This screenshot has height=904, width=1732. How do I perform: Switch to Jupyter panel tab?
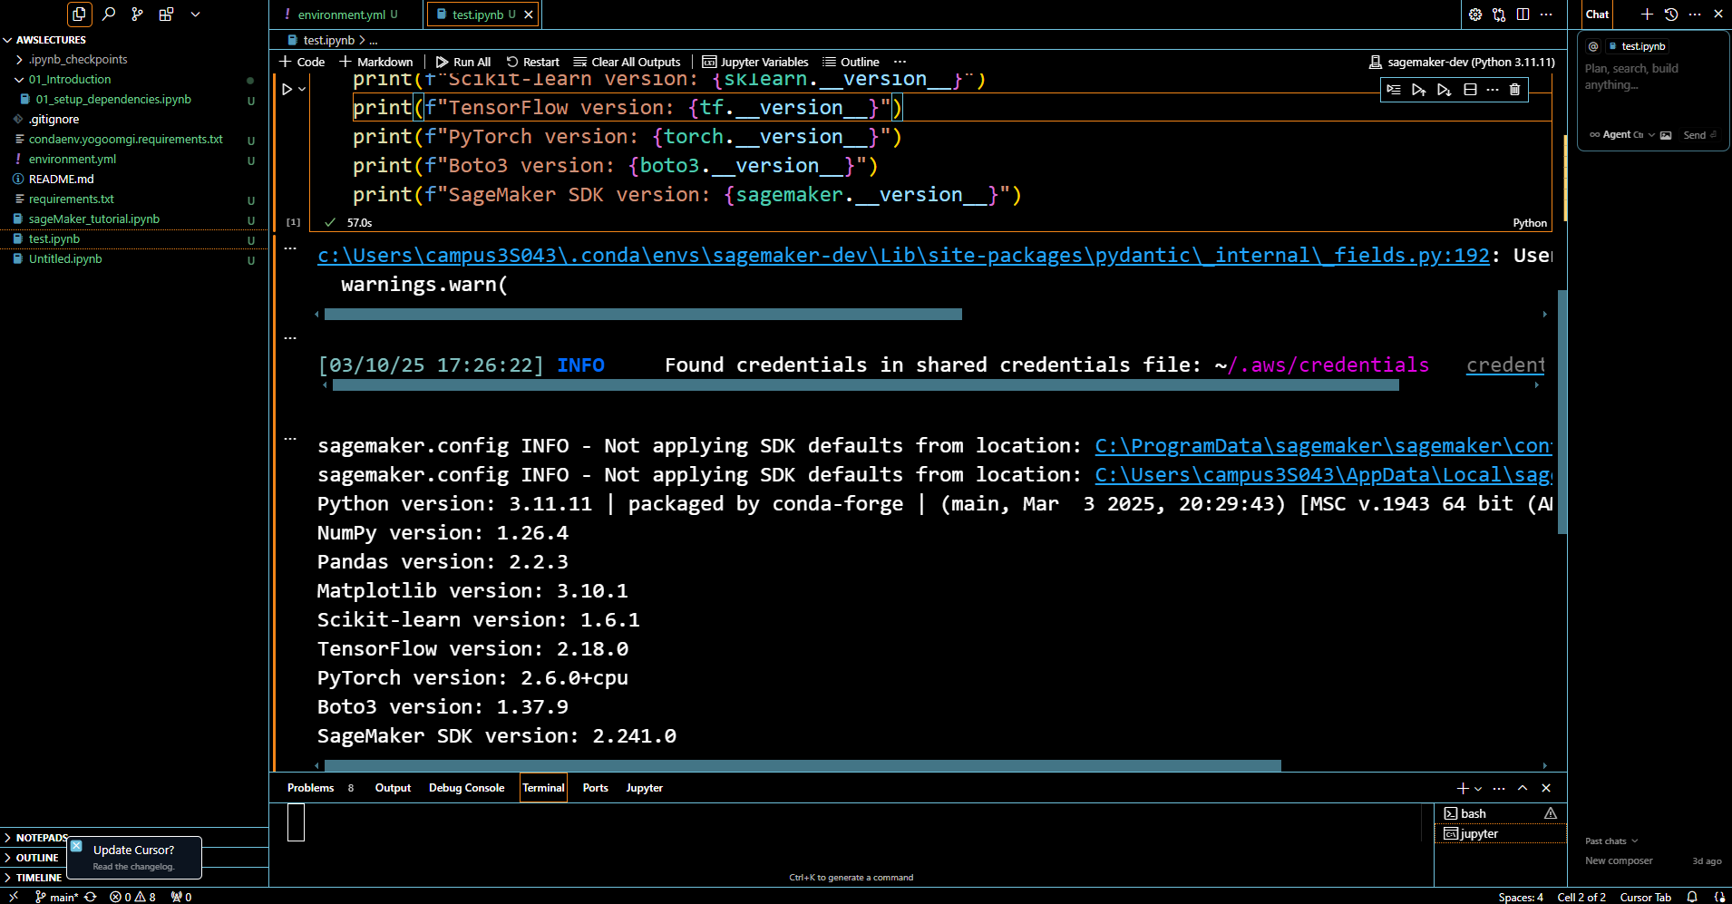point(644,788)
